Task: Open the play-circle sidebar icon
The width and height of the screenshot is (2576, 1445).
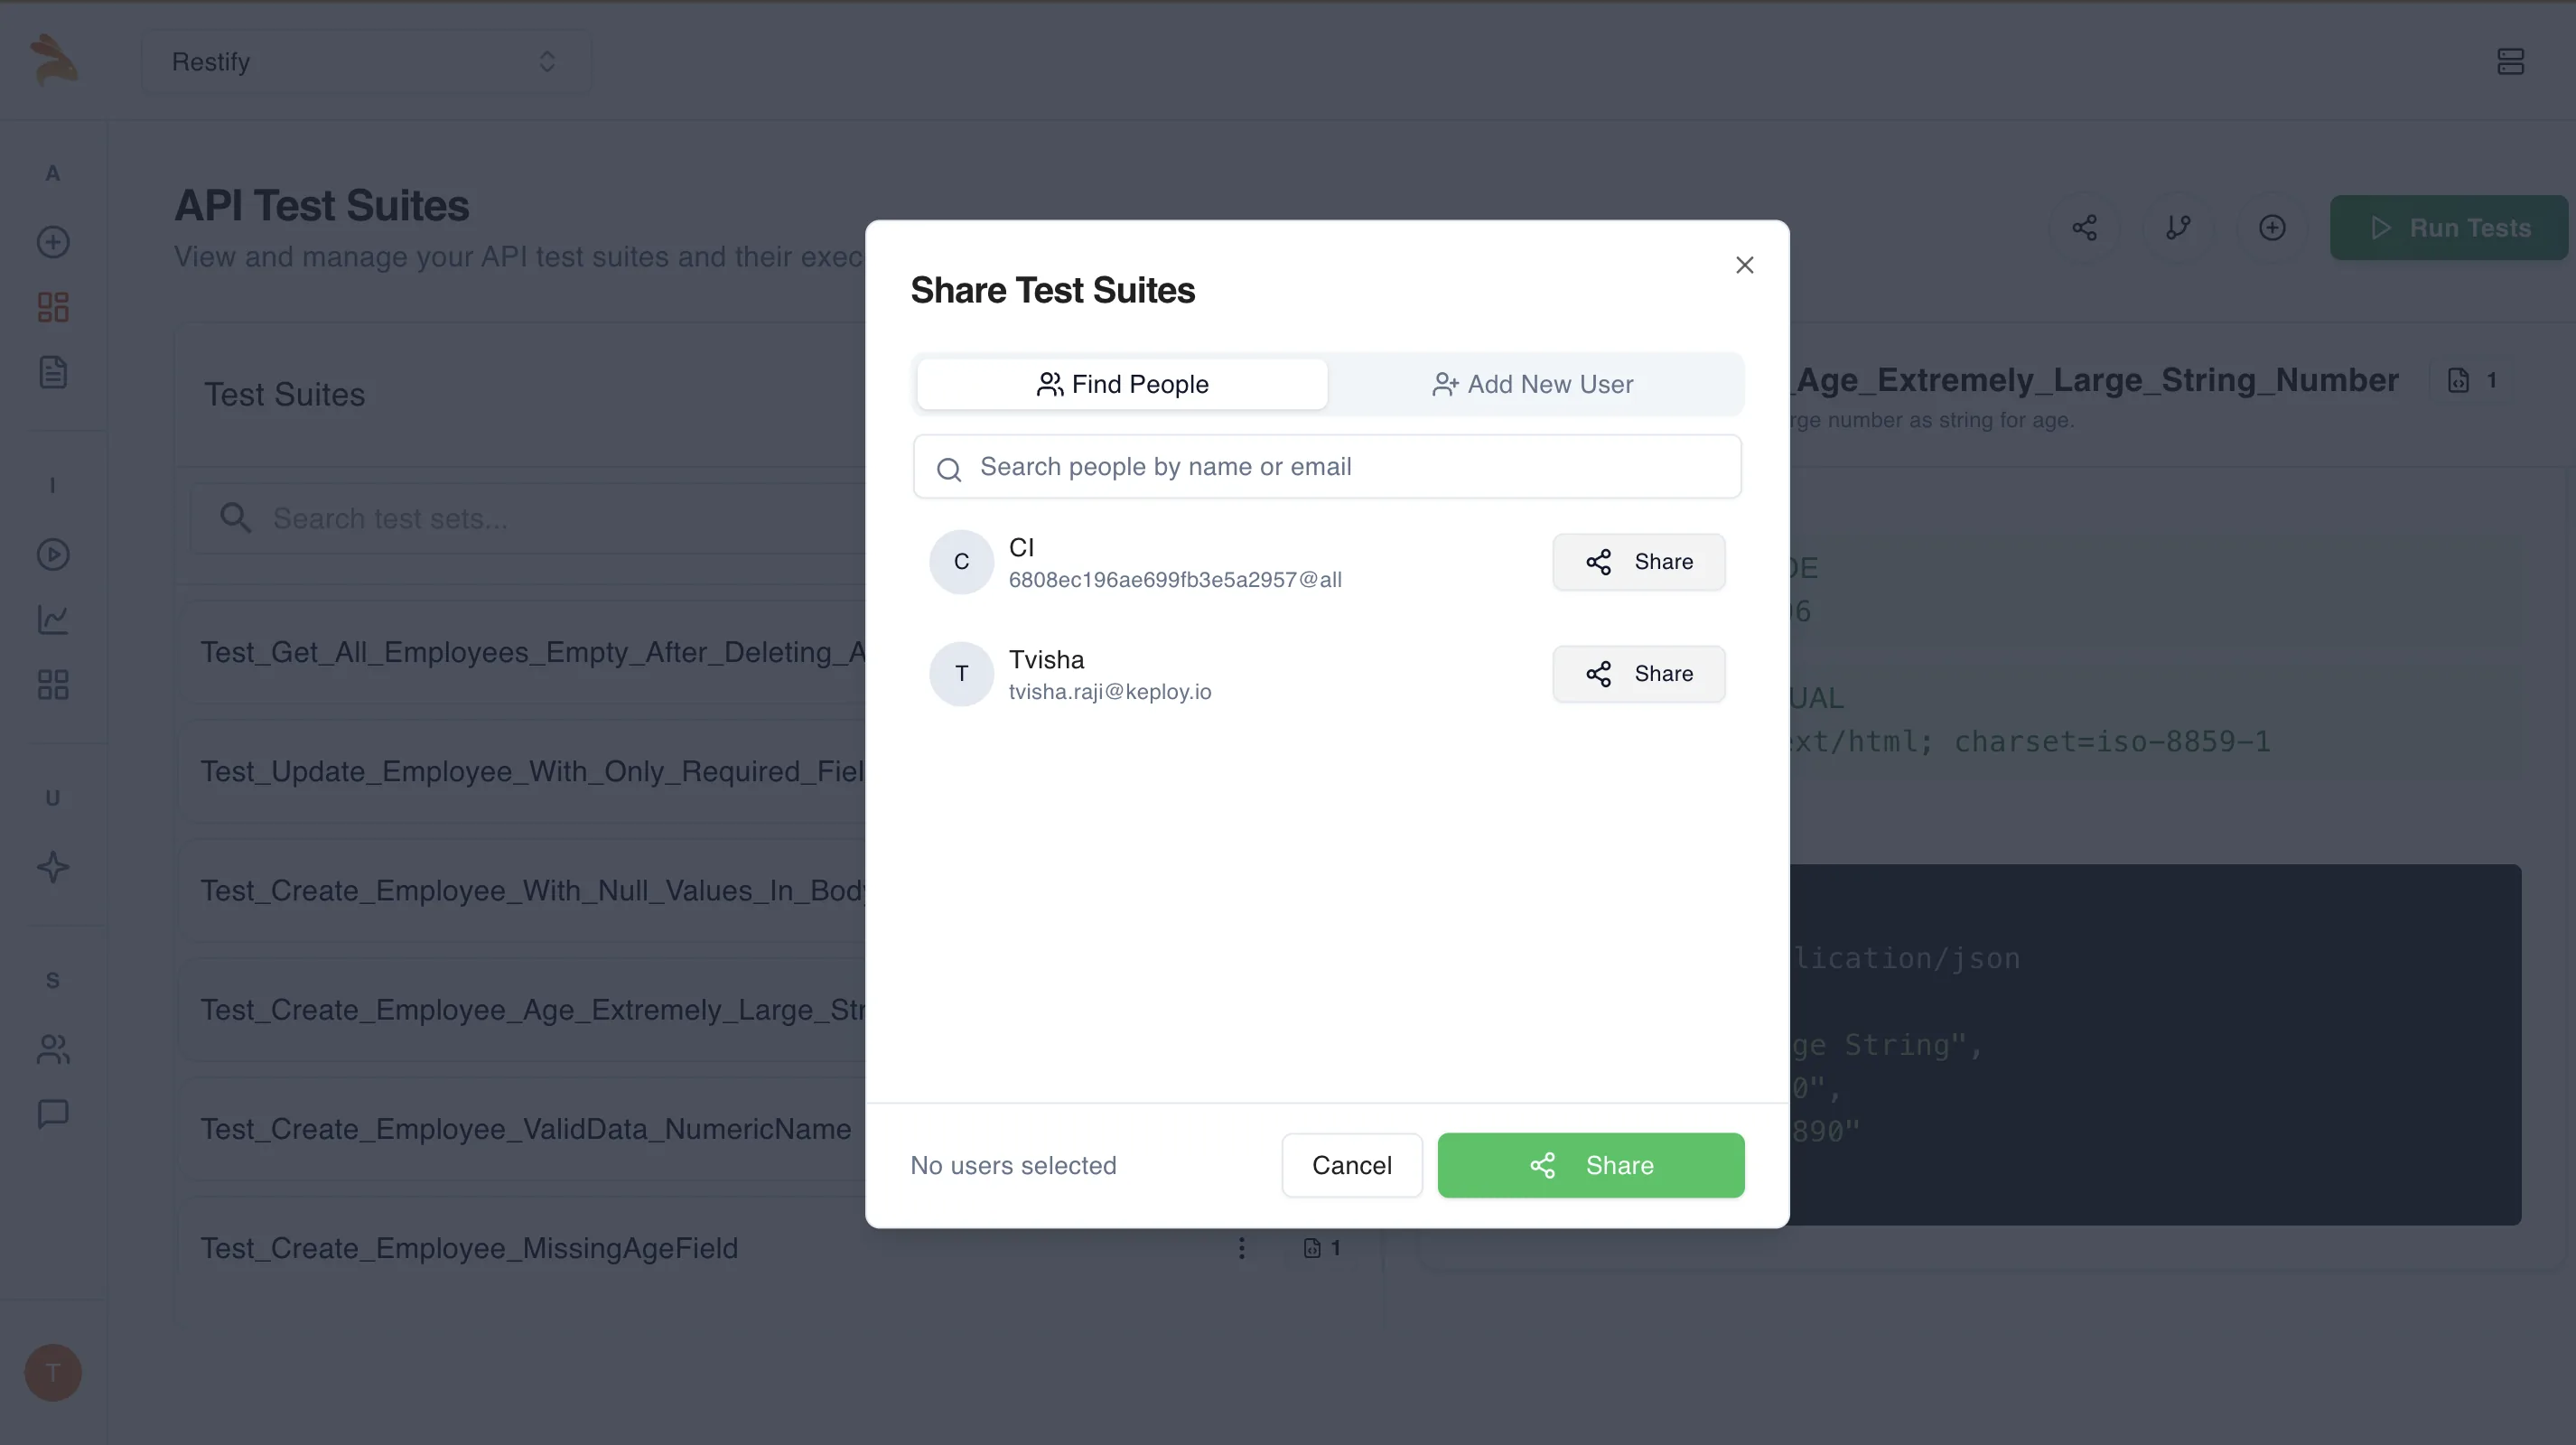Action: tap(53, 555)
